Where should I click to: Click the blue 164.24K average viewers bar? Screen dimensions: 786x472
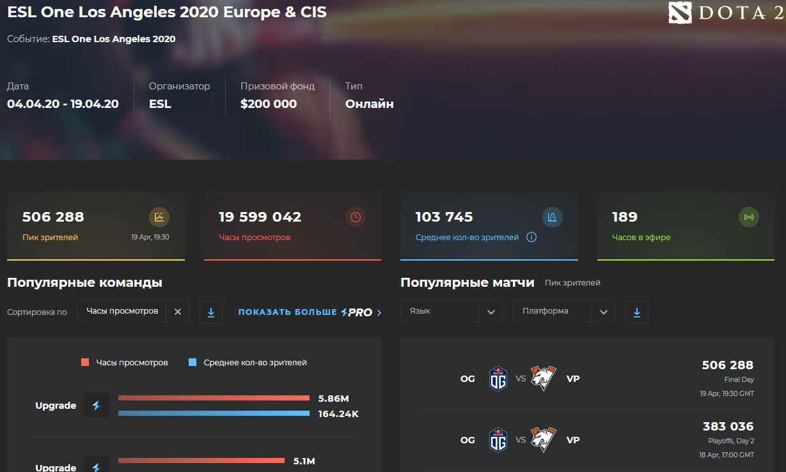coord(214,413)
